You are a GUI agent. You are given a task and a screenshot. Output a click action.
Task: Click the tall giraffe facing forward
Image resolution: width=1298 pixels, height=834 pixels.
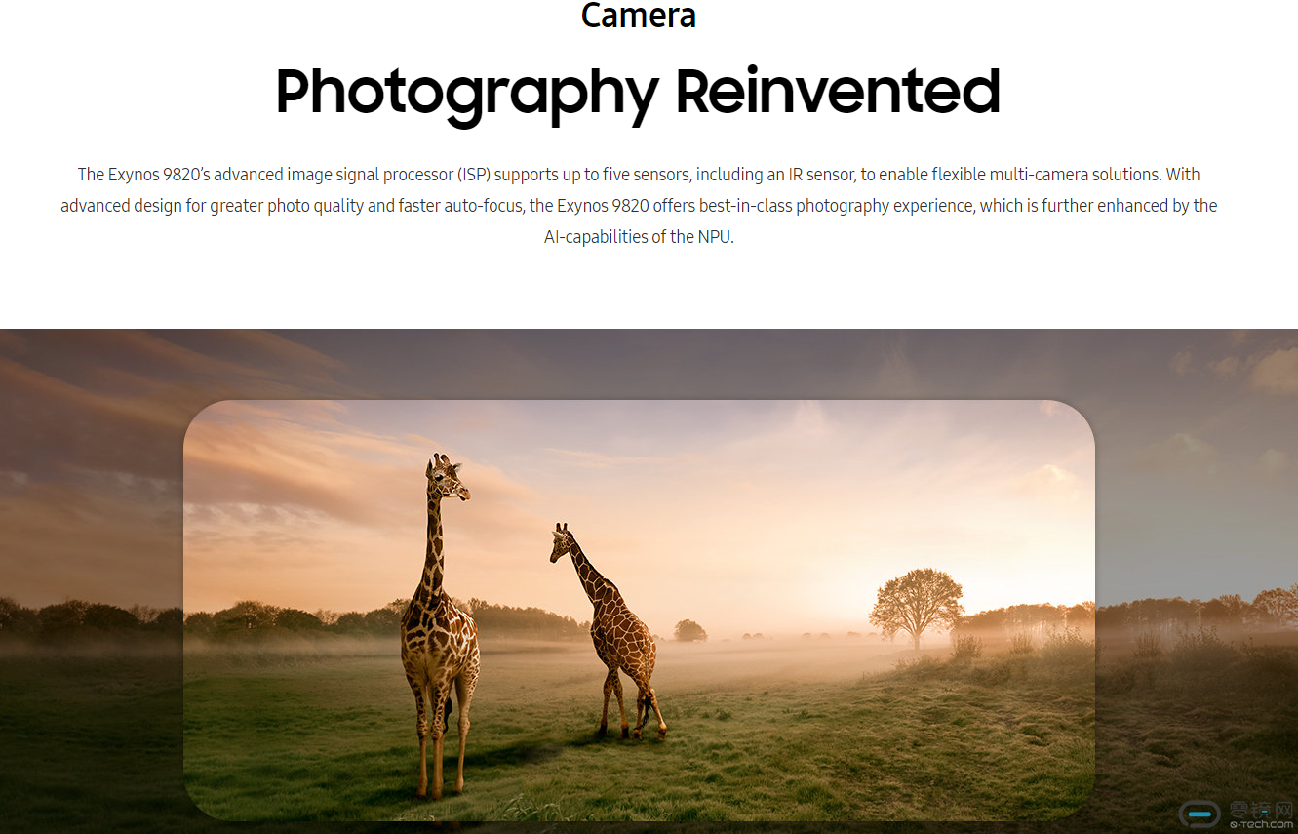(x=441, y=624)
